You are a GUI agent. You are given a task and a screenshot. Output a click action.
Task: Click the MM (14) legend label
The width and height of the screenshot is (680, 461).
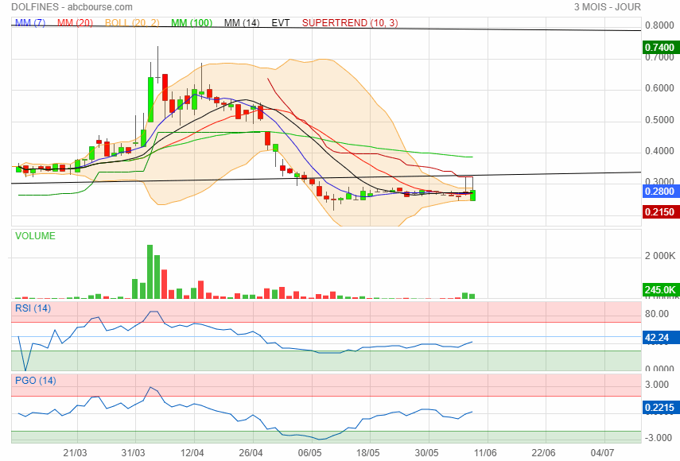(242, 22)
